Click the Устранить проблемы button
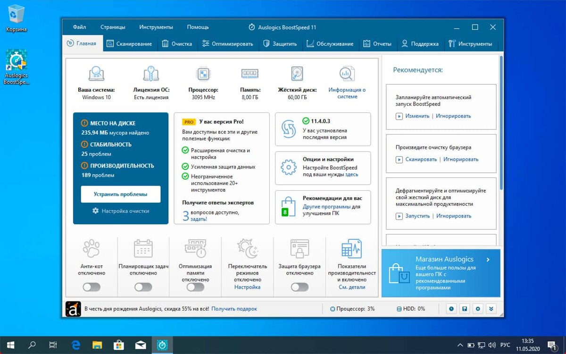This screenshot has width=566, height=354. [x=121, y=194]
